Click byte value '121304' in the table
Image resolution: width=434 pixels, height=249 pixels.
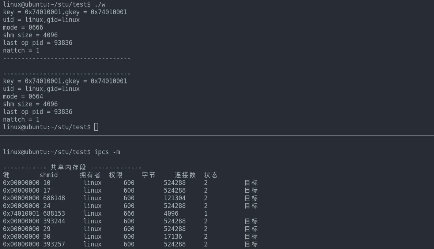[175, 198]
